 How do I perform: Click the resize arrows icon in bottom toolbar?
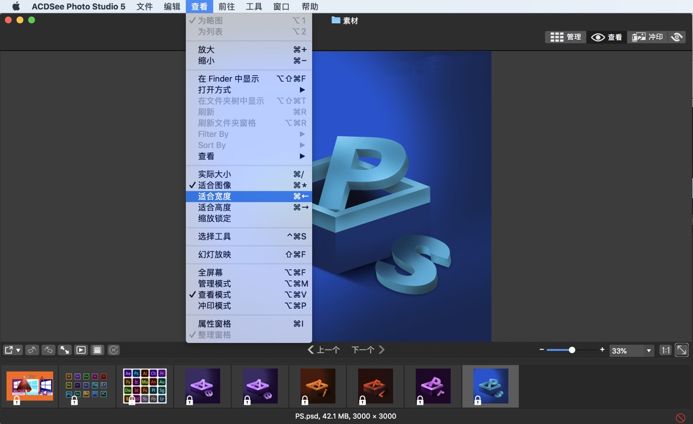(x=63, y=349)
